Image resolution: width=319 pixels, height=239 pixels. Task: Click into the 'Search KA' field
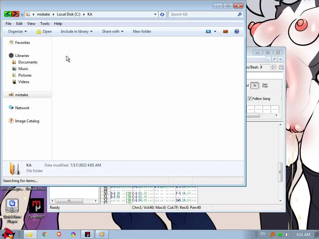coord(203,14)
